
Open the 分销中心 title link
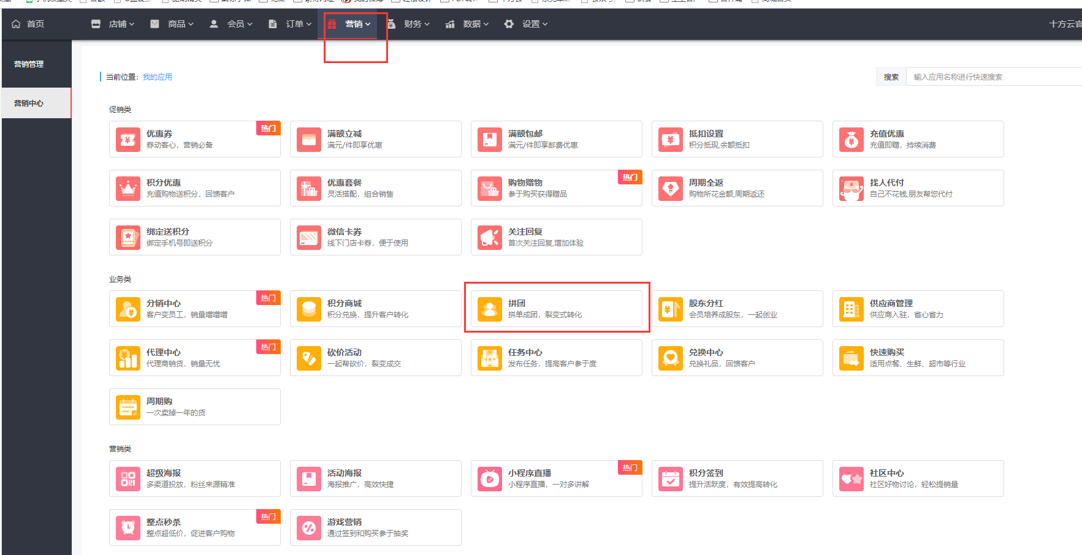click(x=164, y=303)
